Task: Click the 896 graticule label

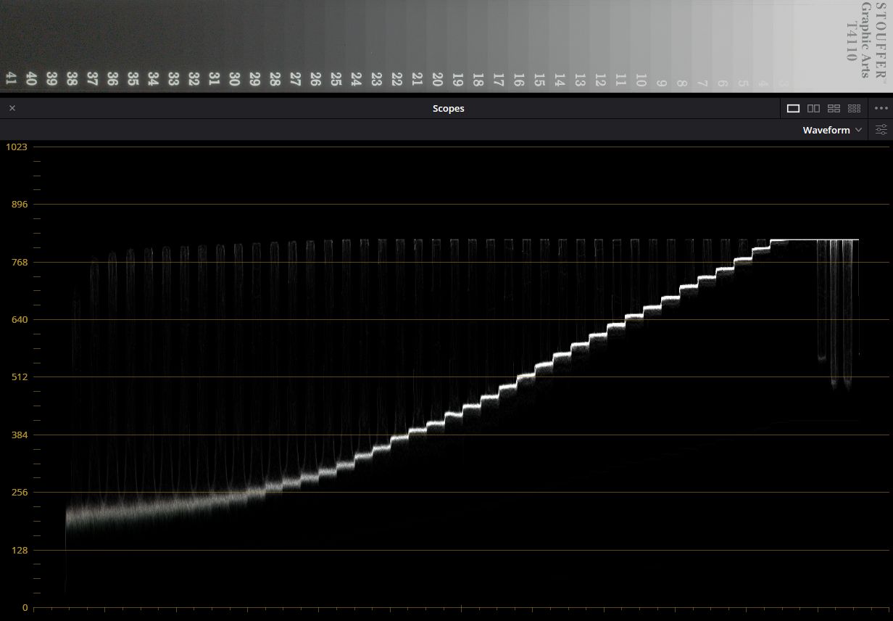Action: pyautogui.click(x=20, y=205)
